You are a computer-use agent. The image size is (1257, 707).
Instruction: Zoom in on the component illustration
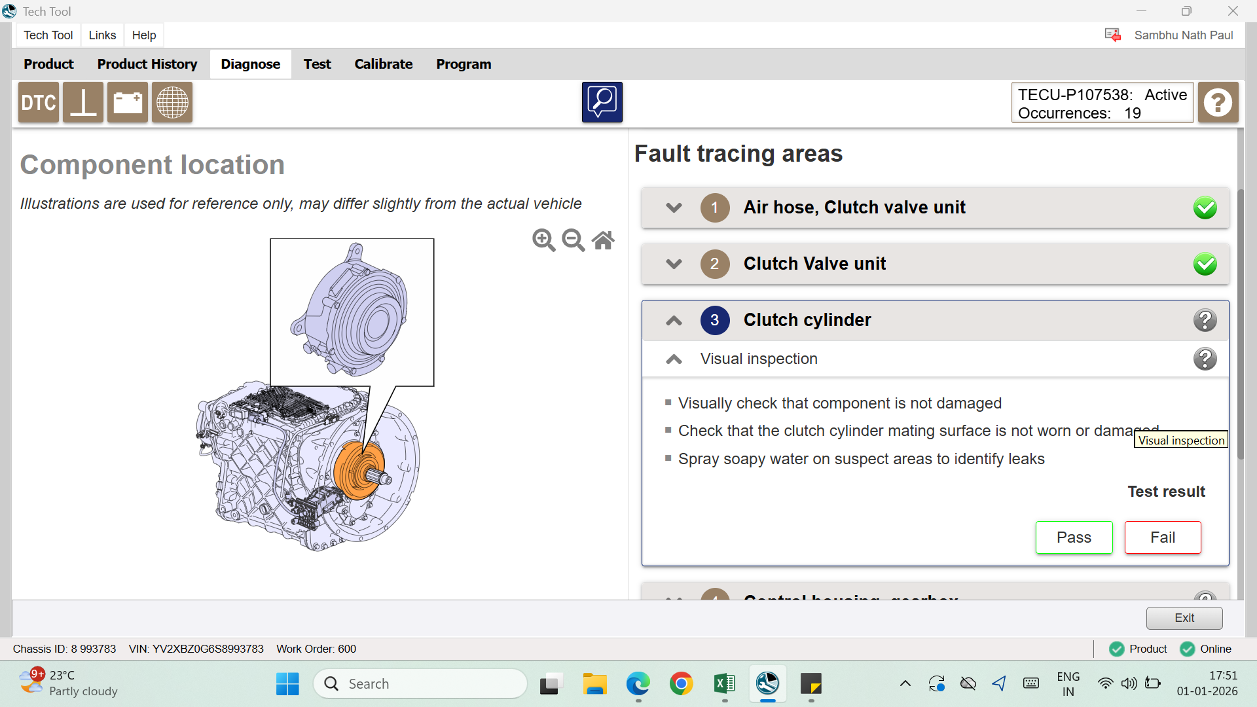point(544,240)
